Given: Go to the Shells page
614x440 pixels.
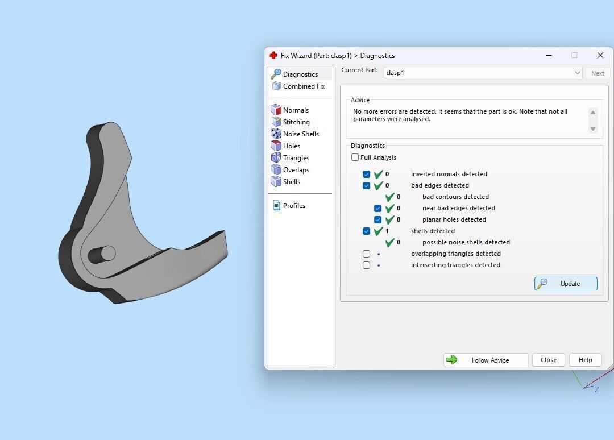Looking at the screenshot, I should [291, 182].
